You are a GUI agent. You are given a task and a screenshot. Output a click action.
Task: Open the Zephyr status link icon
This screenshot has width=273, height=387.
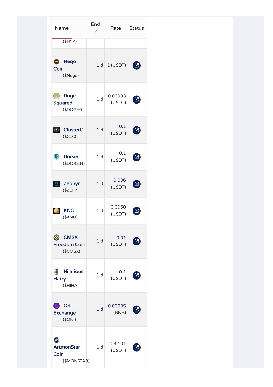click(136, 184)
